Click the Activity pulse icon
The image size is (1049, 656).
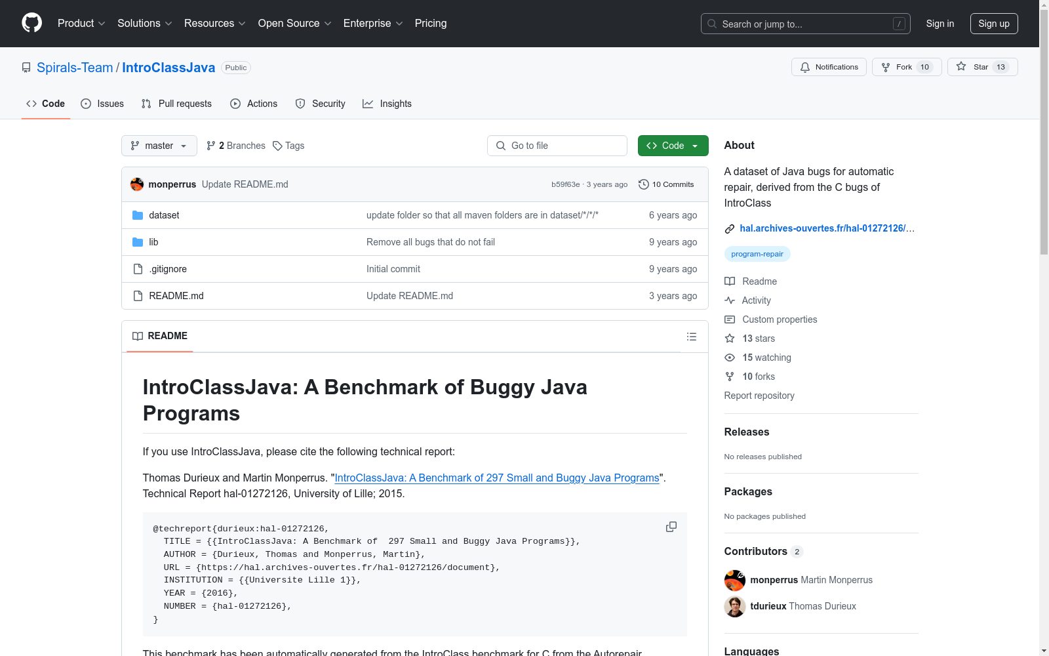[730, 300]
